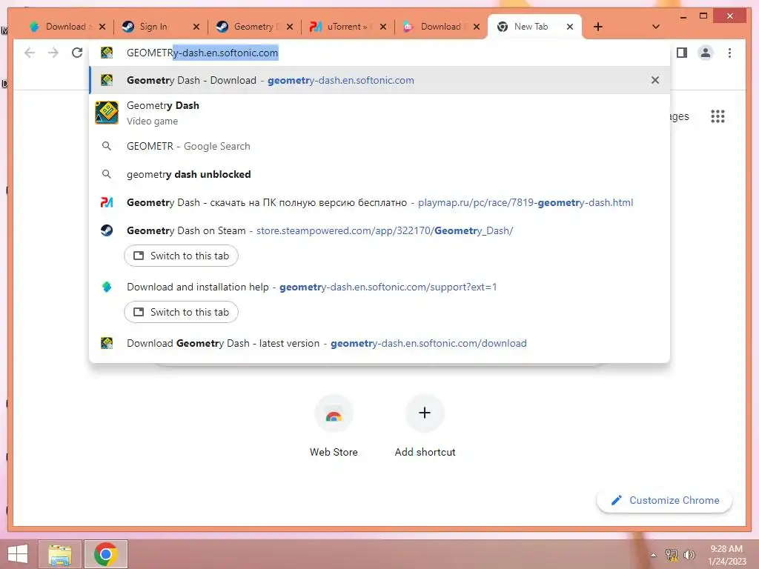Close the Geometry Dash Steam tab
The width and height of the screenshot is (759, 569).
click(290, 27)
